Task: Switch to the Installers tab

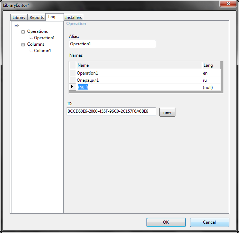Action: (73, 17)
